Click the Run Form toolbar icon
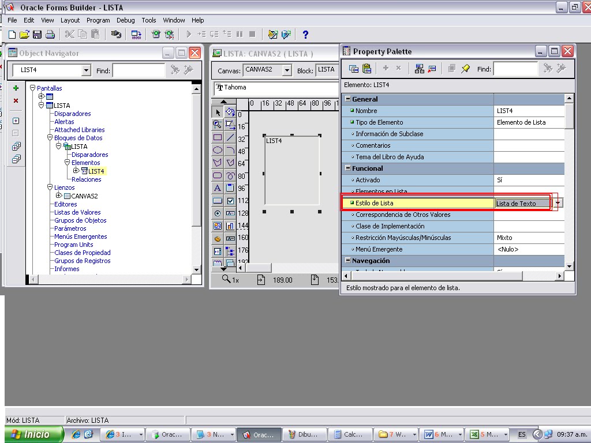The width and height of the screenshot is (591, 443). pos(156,35)
